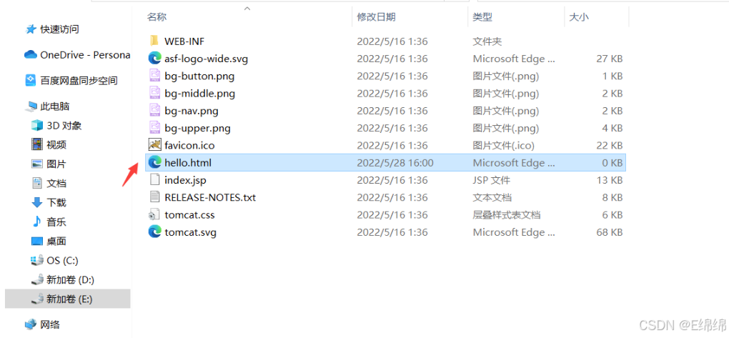Toggle sort order via the 名称 header arrow
The image size is (729, 338).
click(247, 9)
